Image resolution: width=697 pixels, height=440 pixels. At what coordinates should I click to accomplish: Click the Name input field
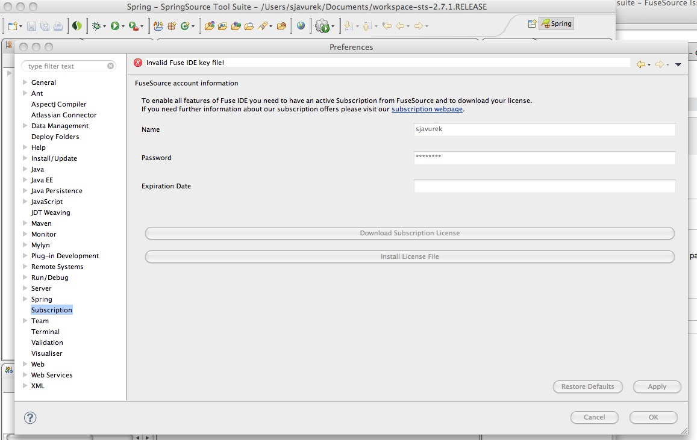coord(545,129)
